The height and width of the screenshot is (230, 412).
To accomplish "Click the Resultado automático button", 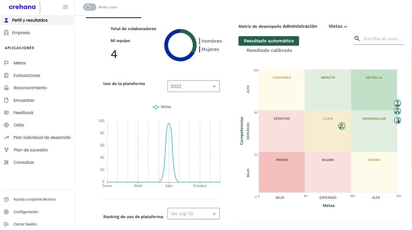I will tap(269, 41).
